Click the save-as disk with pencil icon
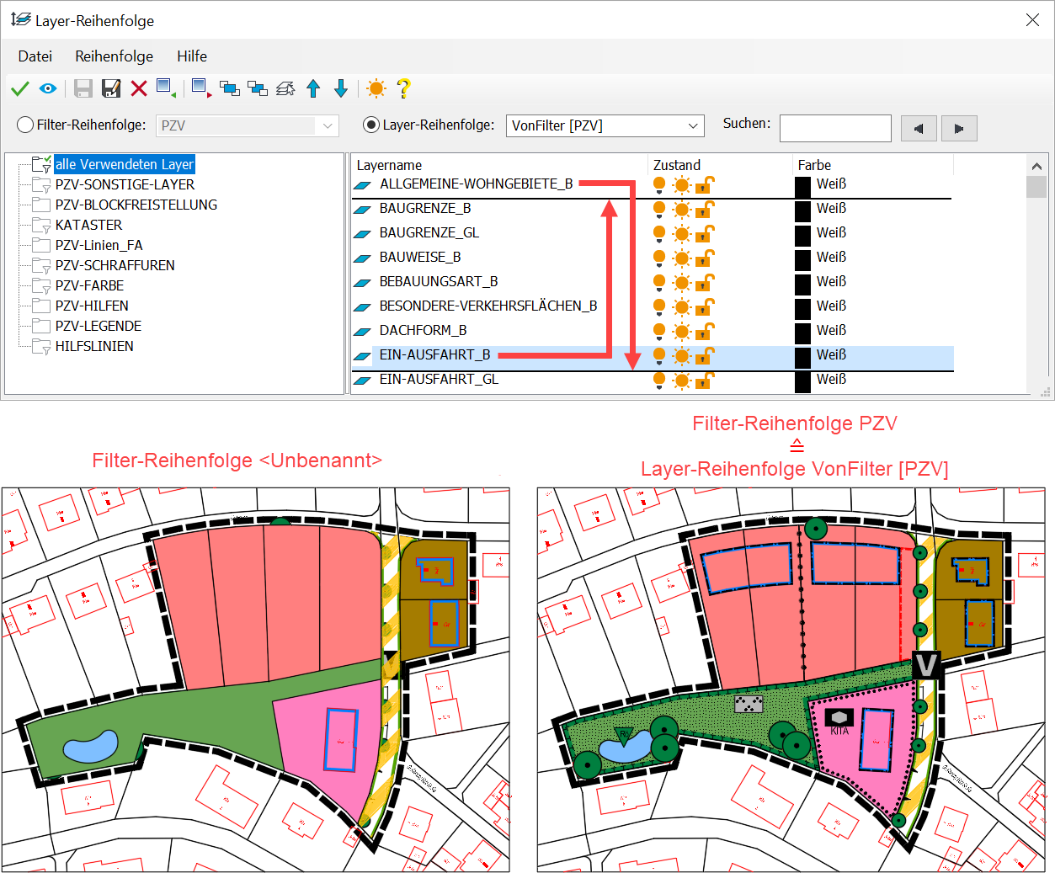1055x873 pixels. [x=110, y=88]
